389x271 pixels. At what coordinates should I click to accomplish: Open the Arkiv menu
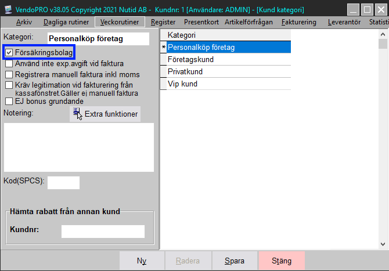click(24, 22)
